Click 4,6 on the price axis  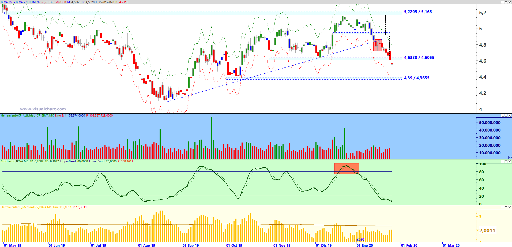[x=483, y=61]
